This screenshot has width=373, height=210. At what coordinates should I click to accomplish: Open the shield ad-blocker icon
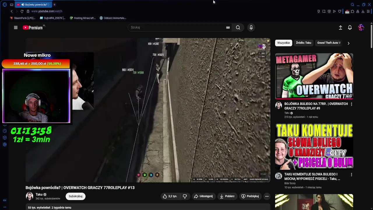tap(329, 11)
